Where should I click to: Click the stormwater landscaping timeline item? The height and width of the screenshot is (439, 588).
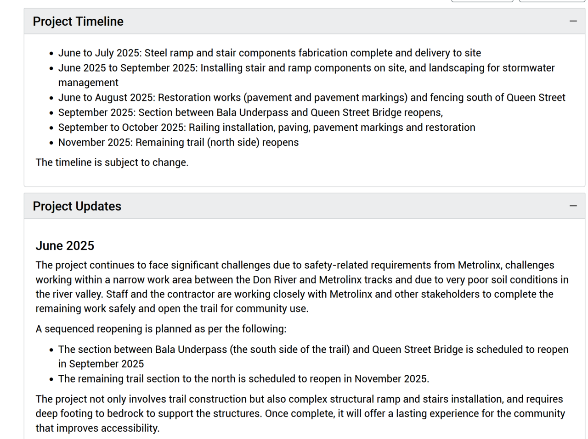[306, 68]
